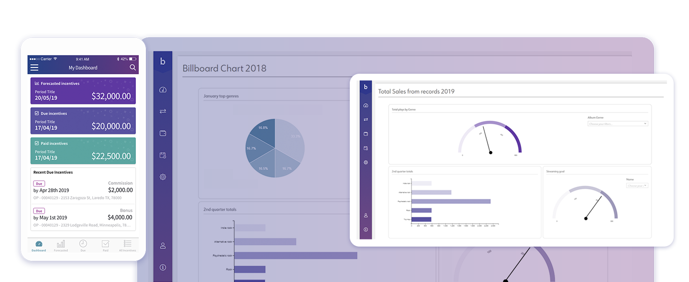Switch to the Dashboard tab in the mobile app
The image size is (689, 282).
point(39,246)
